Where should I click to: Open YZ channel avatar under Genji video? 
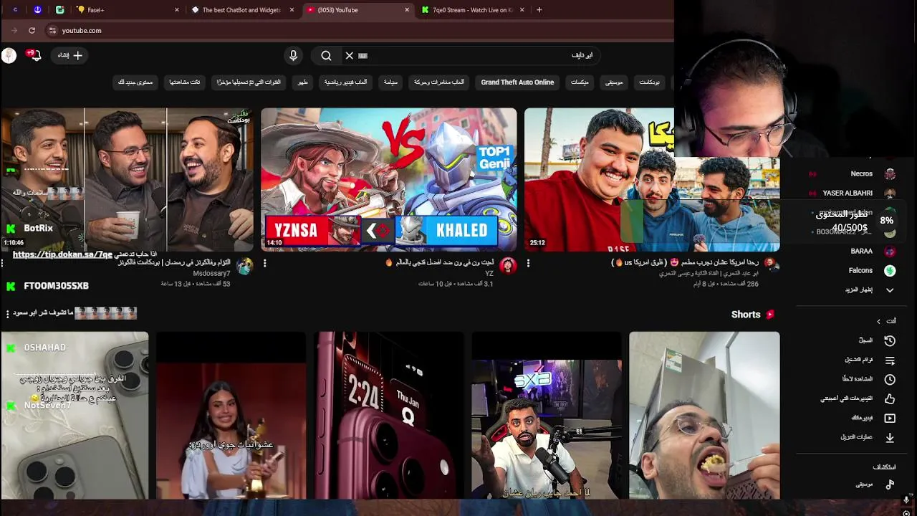508,266
